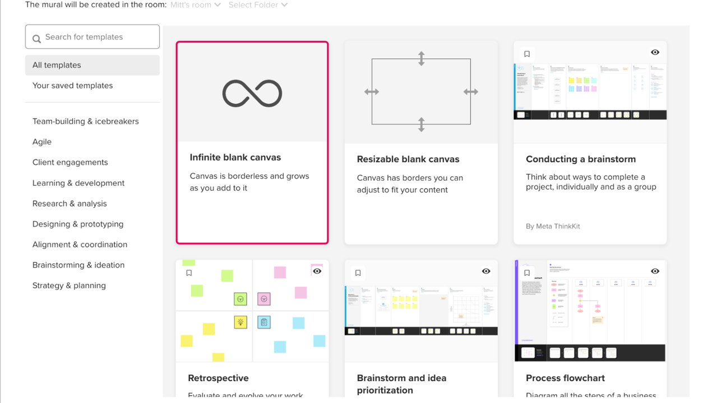717x403 pixels.
Task: Click the search magnifier icon
Action: pos(36,39)
